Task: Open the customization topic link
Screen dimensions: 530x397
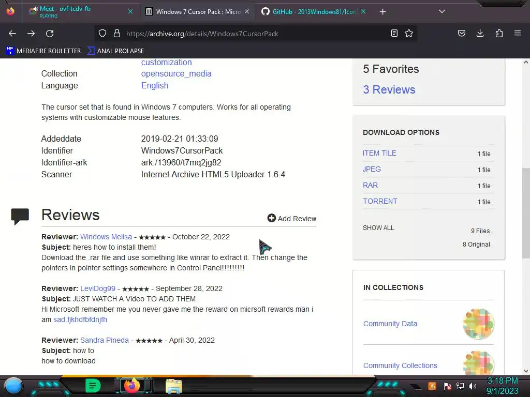Action: tap(166, 63)
